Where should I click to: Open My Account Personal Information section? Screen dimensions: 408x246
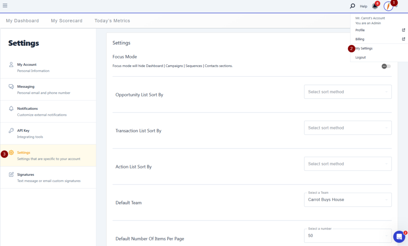48,67
